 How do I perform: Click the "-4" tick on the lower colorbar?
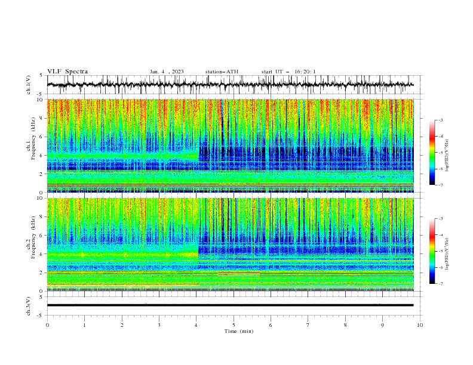441,235
